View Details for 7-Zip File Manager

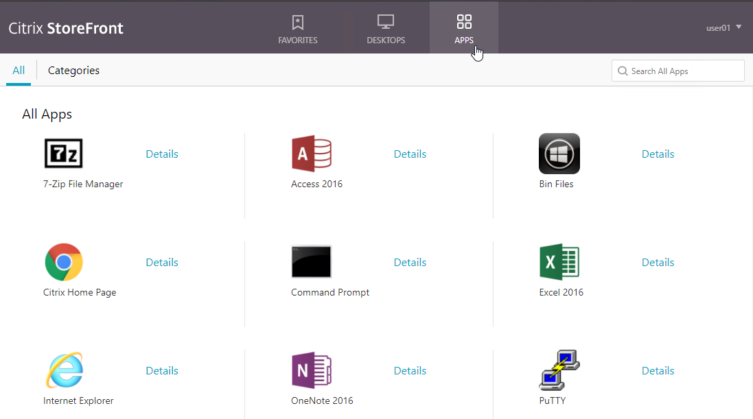point(162,154)
